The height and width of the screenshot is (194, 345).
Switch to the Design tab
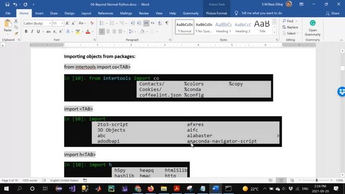point(70,13)
